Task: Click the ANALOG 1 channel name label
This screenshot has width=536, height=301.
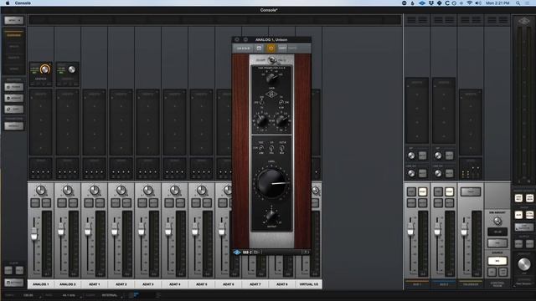Action: [40, 284]
